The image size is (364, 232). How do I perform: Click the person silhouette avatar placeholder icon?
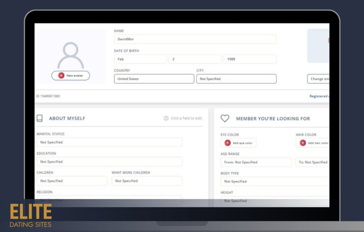pos(70,53)
